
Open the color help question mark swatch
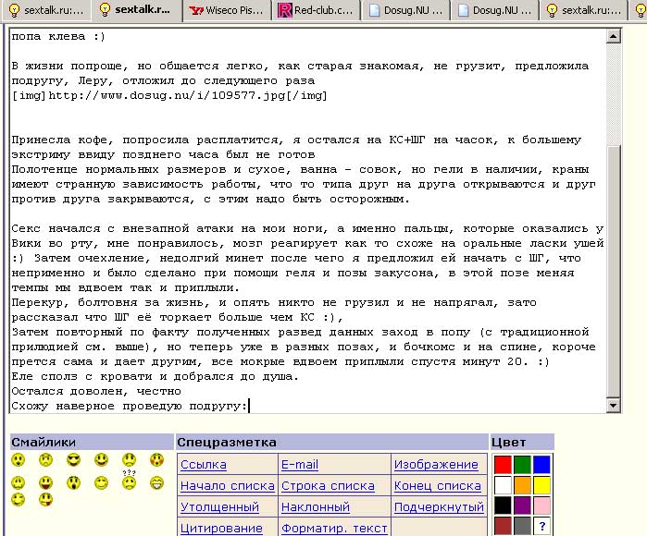pos(541,526)
